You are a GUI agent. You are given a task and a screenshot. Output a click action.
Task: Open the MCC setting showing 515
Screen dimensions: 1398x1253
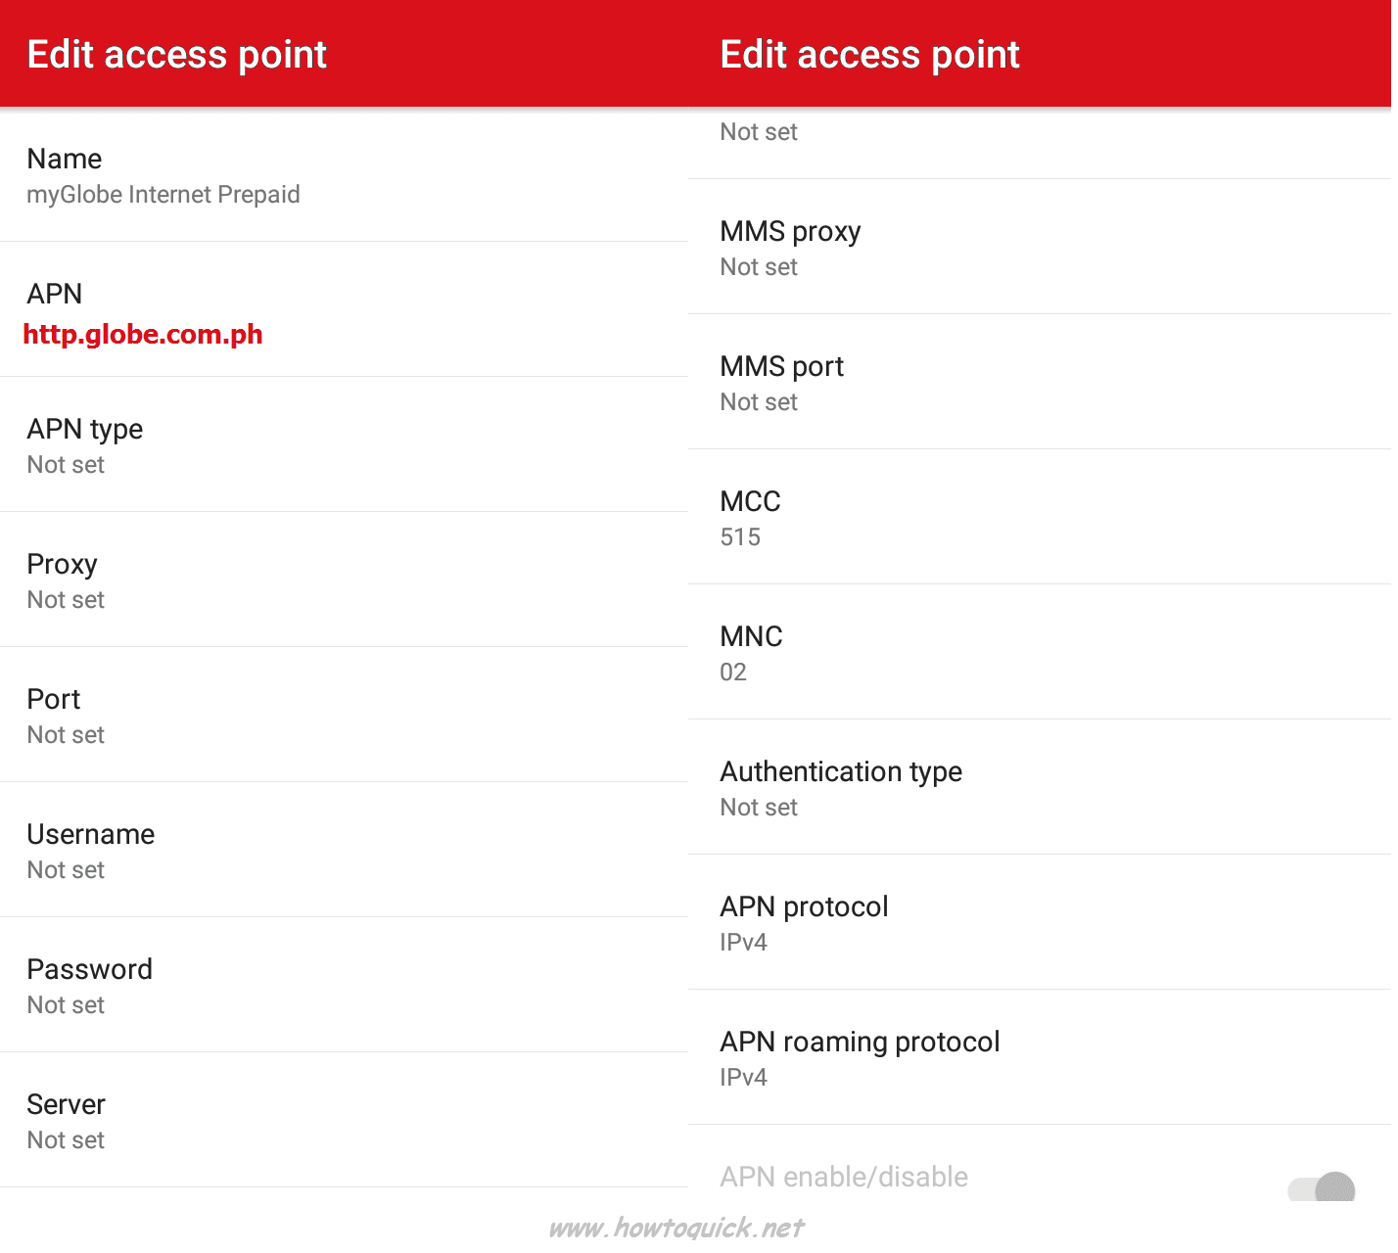[x=1040, y=517]
